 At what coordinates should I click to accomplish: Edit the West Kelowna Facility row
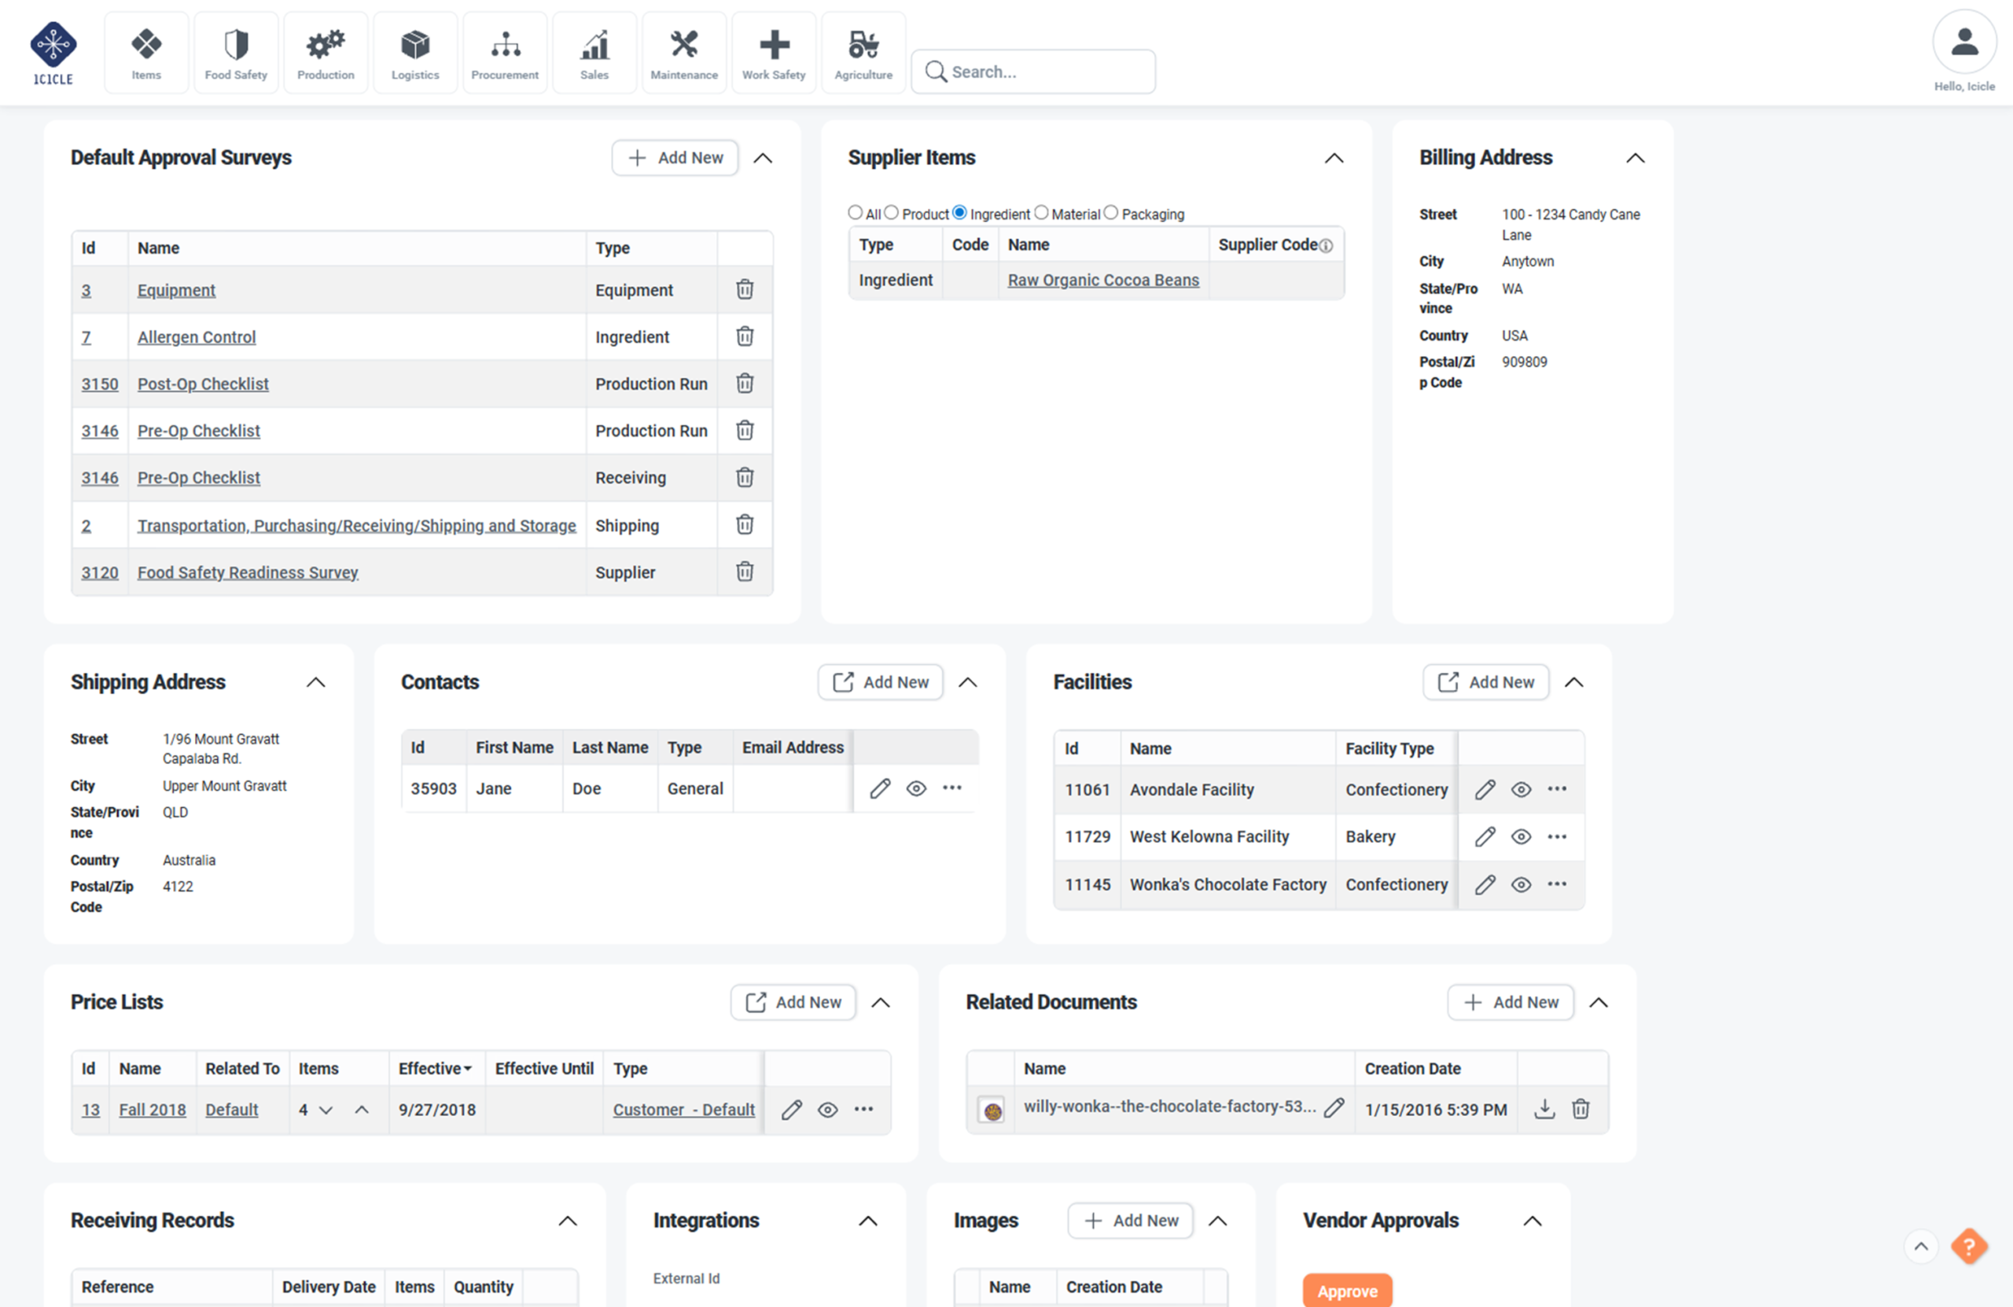(x=1485, y=837)
